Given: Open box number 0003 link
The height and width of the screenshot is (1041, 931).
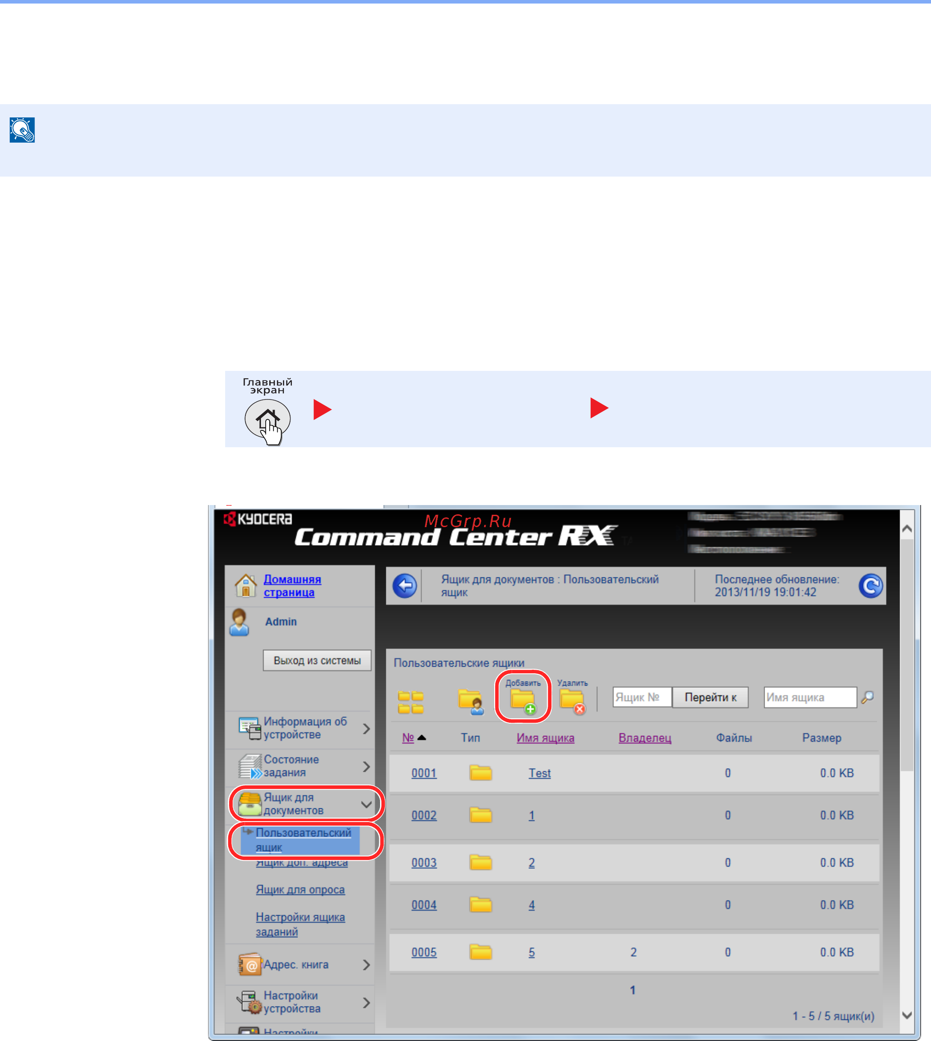Looking at the screenshot, I should pos(424,863).
